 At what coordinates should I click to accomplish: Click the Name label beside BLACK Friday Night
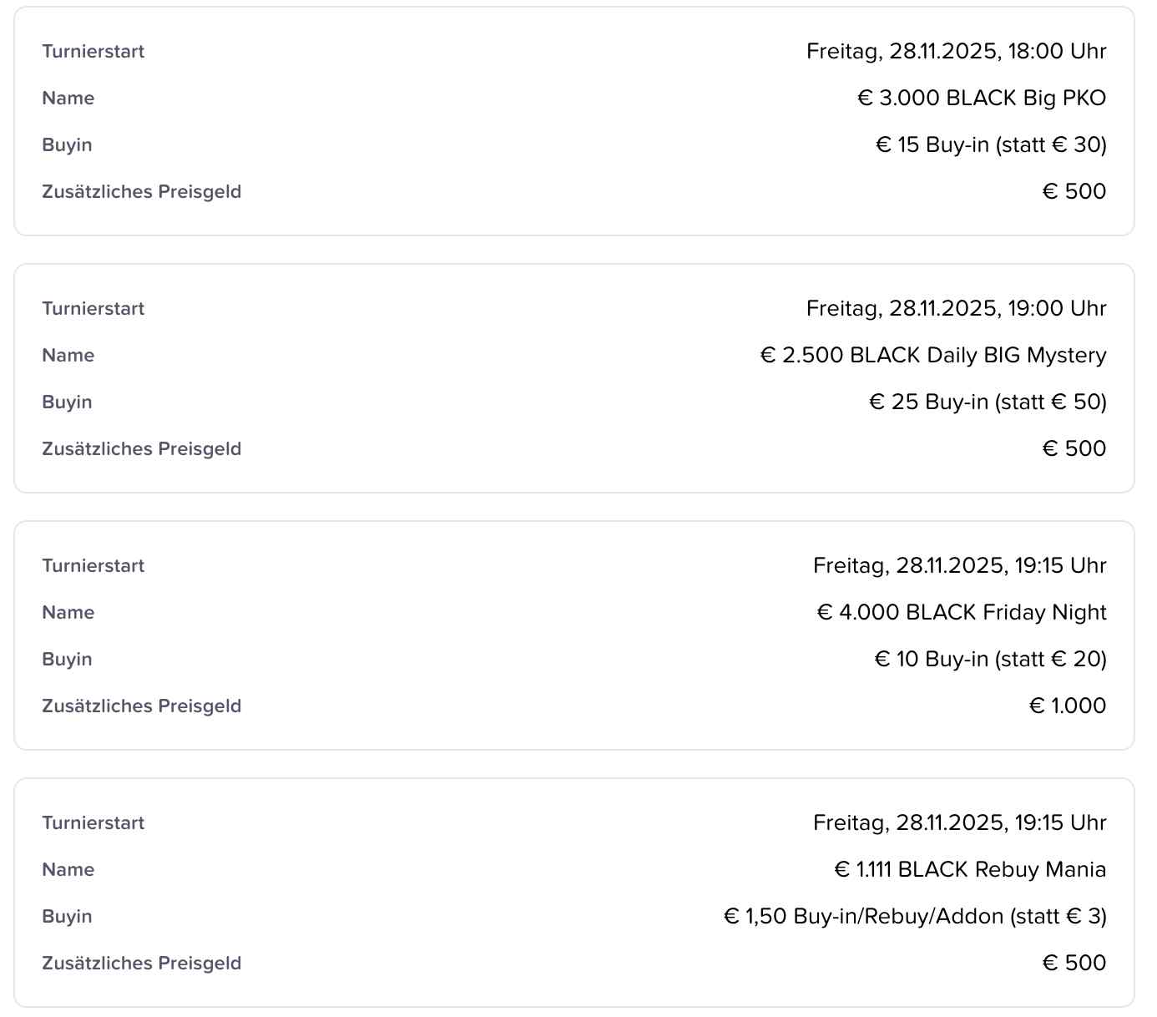point(68,613)
